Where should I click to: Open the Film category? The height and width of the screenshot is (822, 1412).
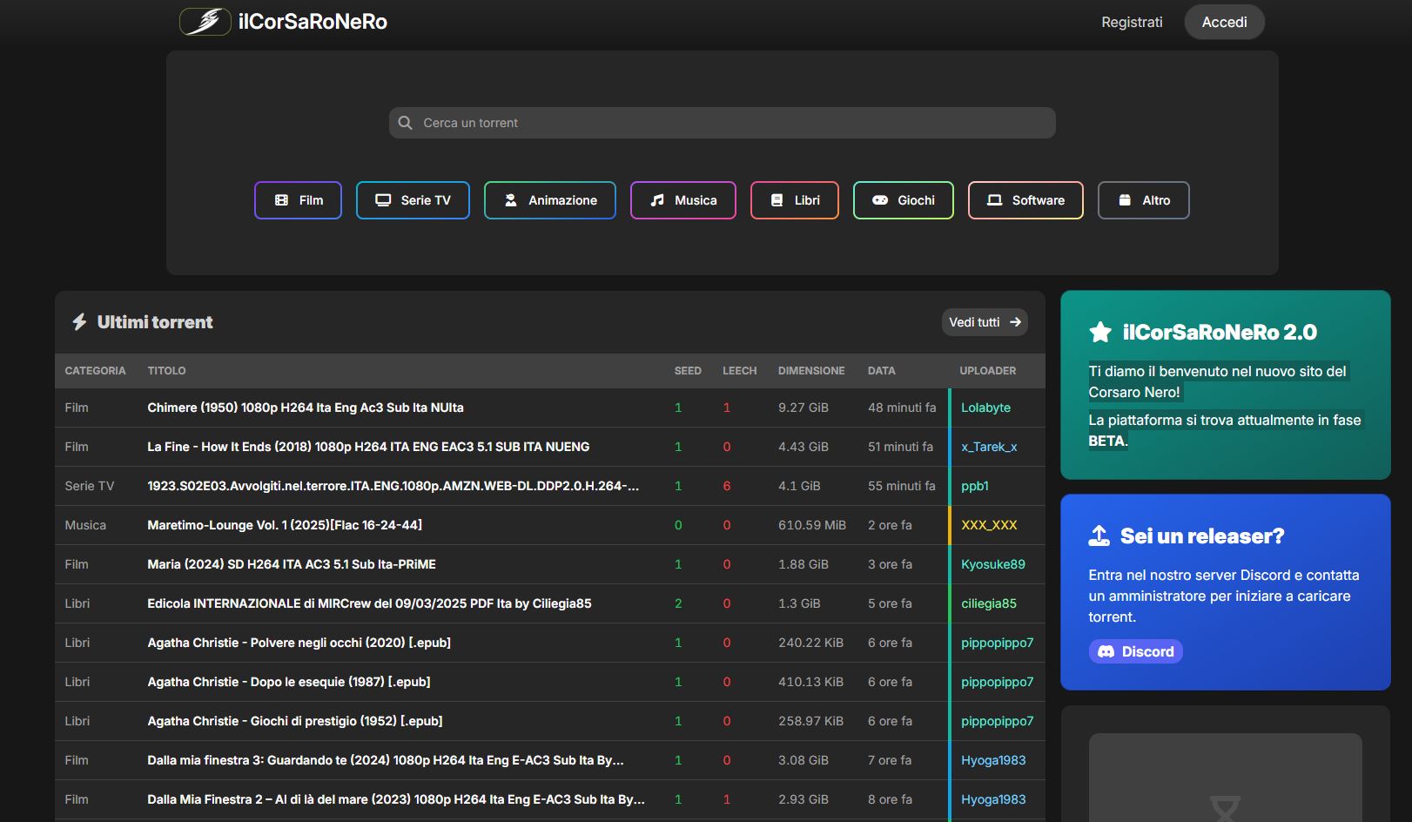click(298, 200)
